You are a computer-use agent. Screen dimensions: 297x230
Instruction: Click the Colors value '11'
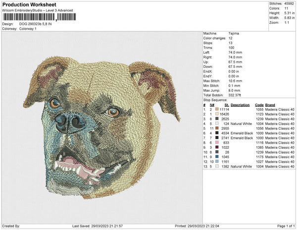click(x=286, y=8)
